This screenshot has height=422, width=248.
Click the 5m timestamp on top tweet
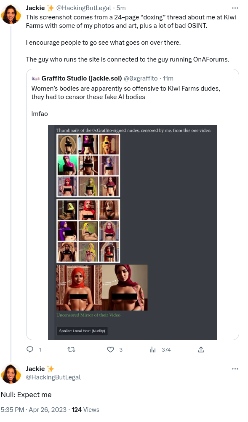coord(121,8)
